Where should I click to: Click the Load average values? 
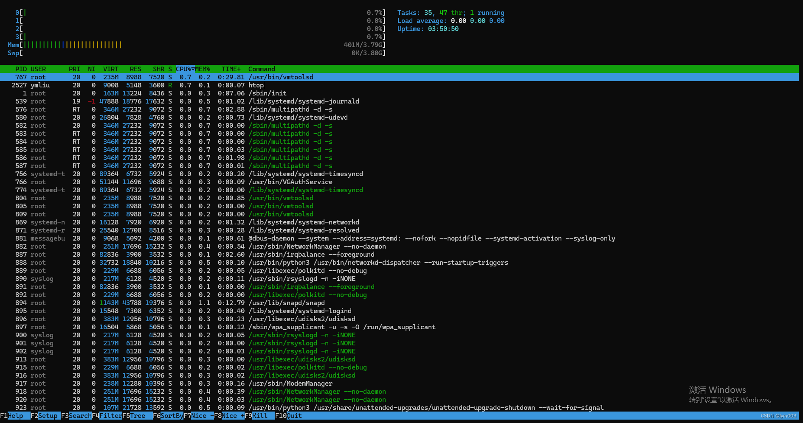click(478, 21)
